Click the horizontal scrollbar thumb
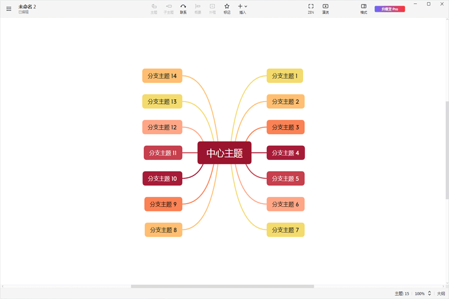Viewport: 449px width, 299px height. pyautogui.click(x=222, y=286)
